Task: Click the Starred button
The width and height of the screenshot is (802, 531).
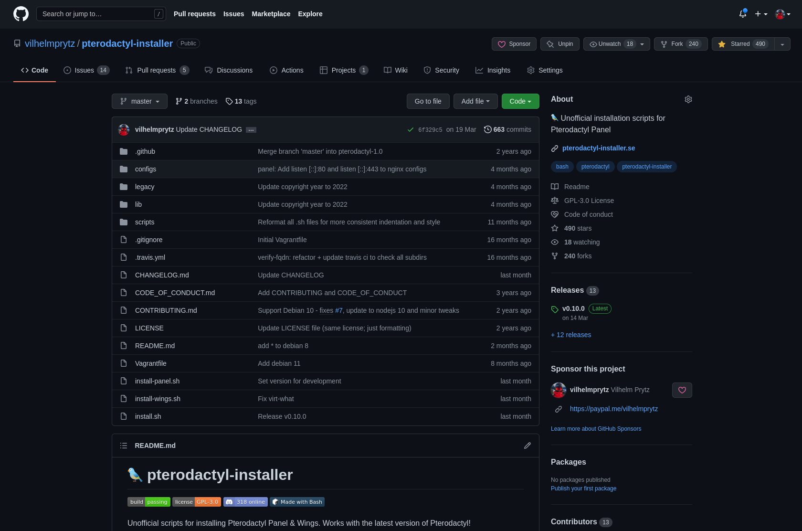Action: tap(743, 44)
